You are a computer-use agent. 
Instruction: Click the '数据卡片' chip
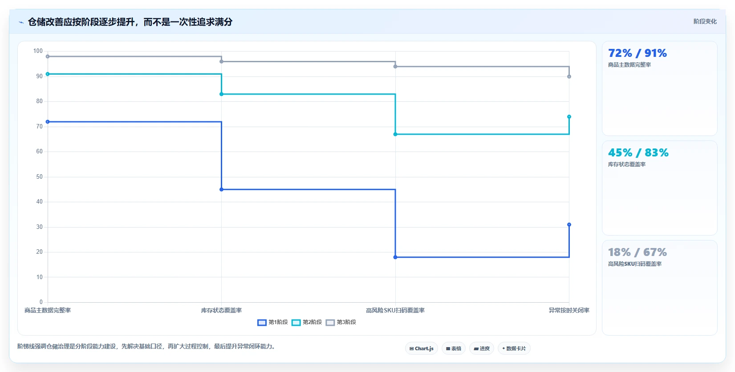(x=514, y=348)
